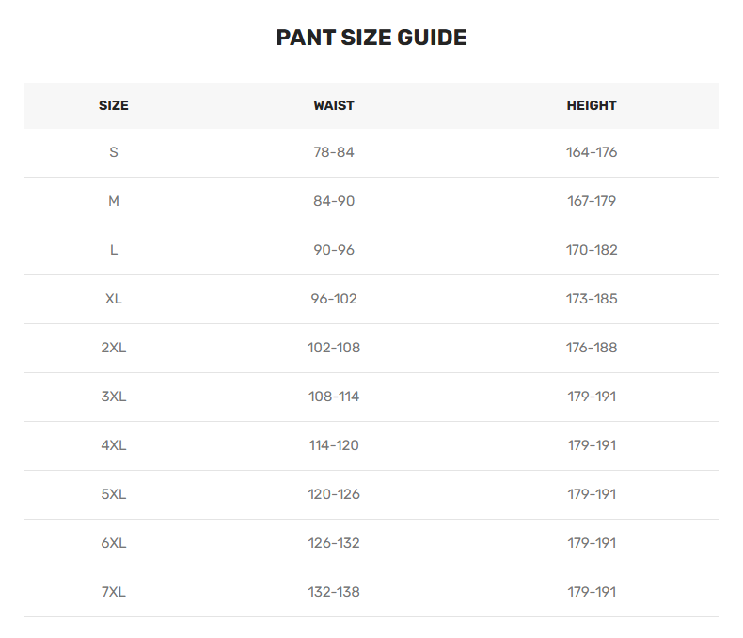Viewport: 743px width, 638px height.
Task: Click waist value 78-84
Action: [334, 152]
